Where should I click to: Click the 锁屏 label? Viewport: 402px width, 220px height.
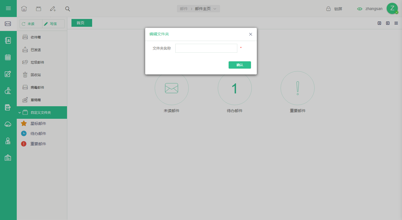pyautogui.click(x=338, y=9)
